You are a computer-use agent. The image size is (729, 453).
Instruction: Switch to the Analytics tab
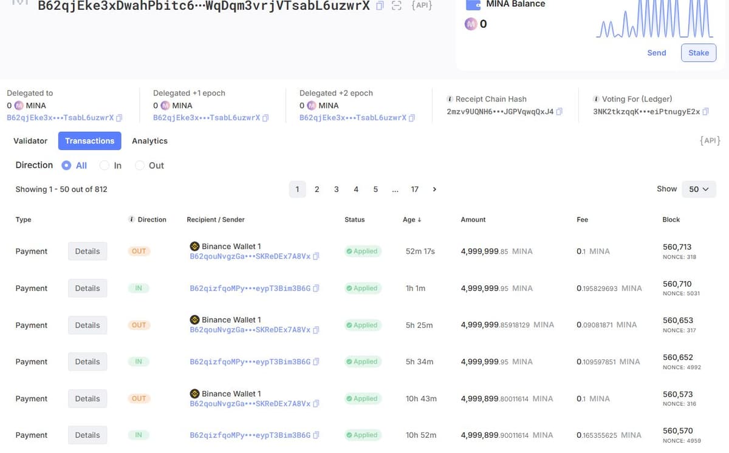pos(150,141)
